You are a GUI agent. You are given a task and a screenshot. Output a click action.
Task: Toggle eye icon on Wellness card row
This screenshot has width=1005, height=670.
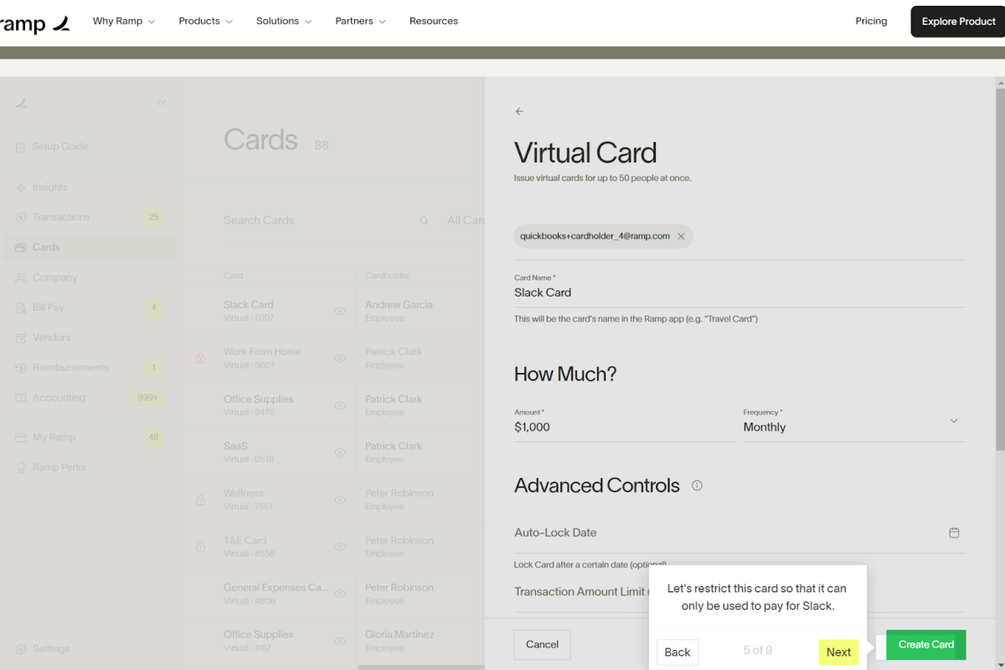point(340,499)
